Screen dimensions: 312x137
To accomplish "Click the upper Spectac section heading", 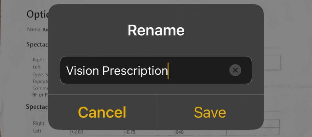I will click(37, 44).
